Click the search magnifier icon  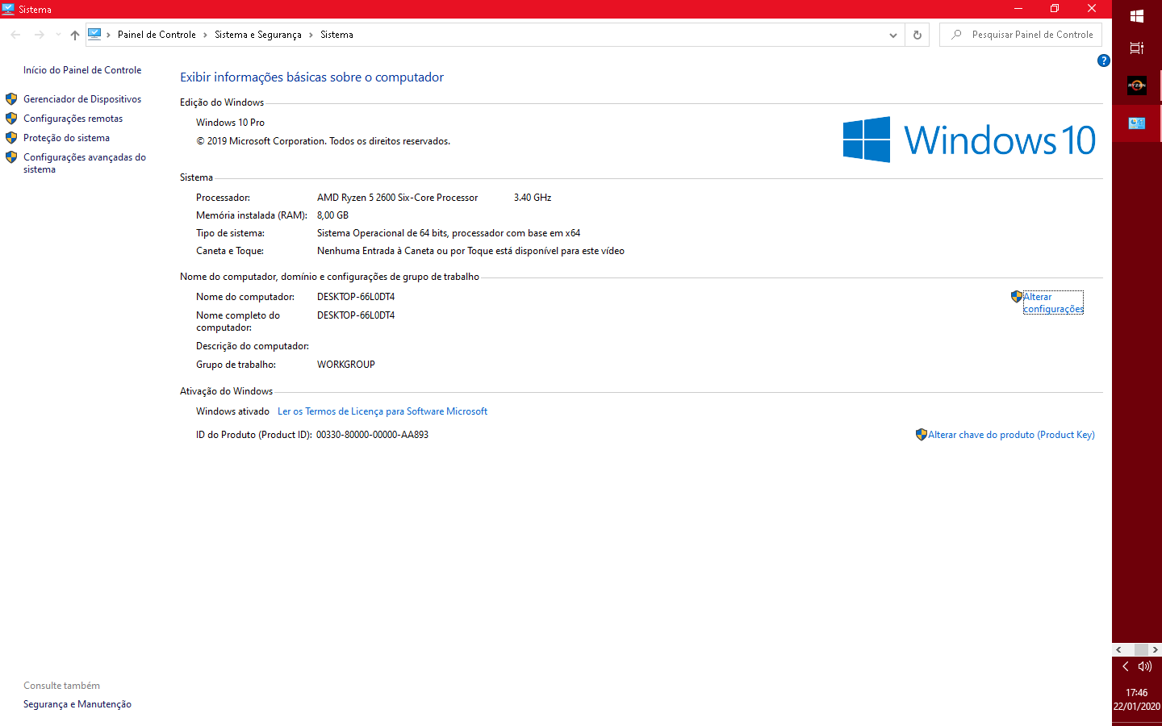[956, 35]
